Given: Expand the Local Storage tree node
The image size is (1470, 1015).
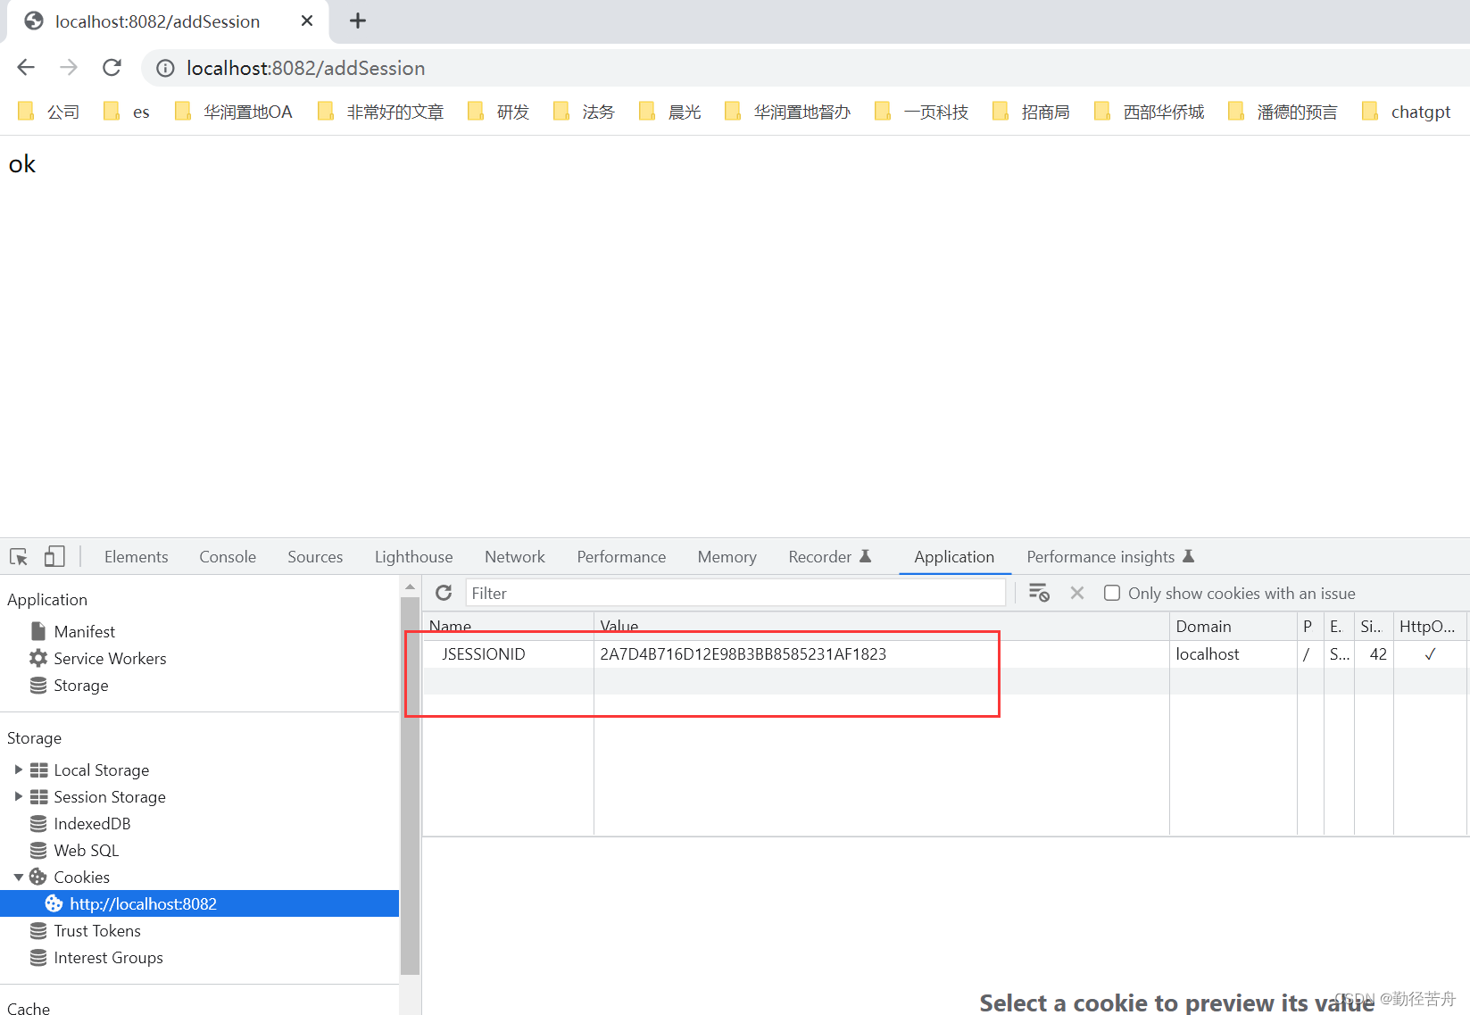Looking at the screenshot, I should (x=18, y=770).
